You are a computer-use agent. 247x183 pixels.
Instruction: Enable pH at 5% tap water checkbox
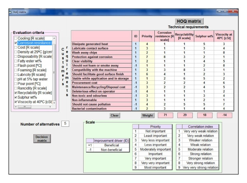(x=16, y=79)
